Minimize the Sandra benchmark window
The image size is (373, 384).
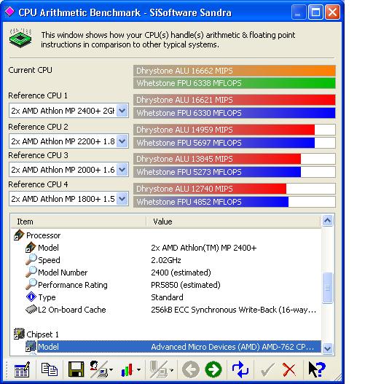pyautogui.click(x=299, y=12)
